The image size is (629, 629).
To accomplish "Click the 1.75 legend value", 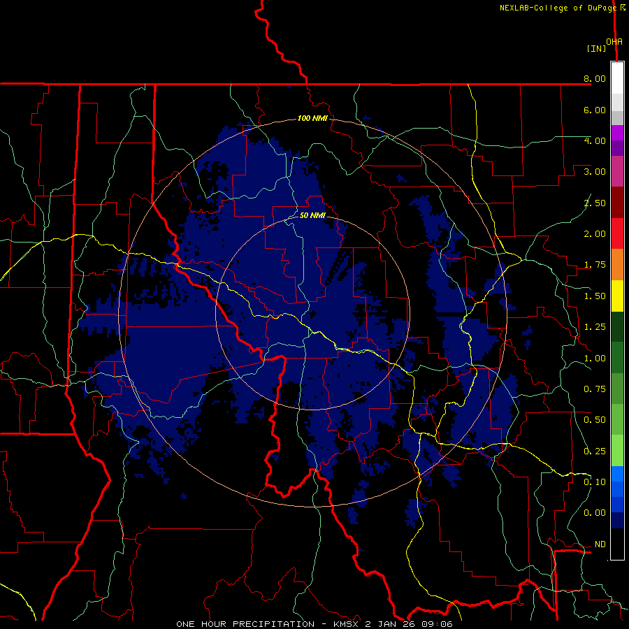I will pyautogui.click(x=595, y=265).
